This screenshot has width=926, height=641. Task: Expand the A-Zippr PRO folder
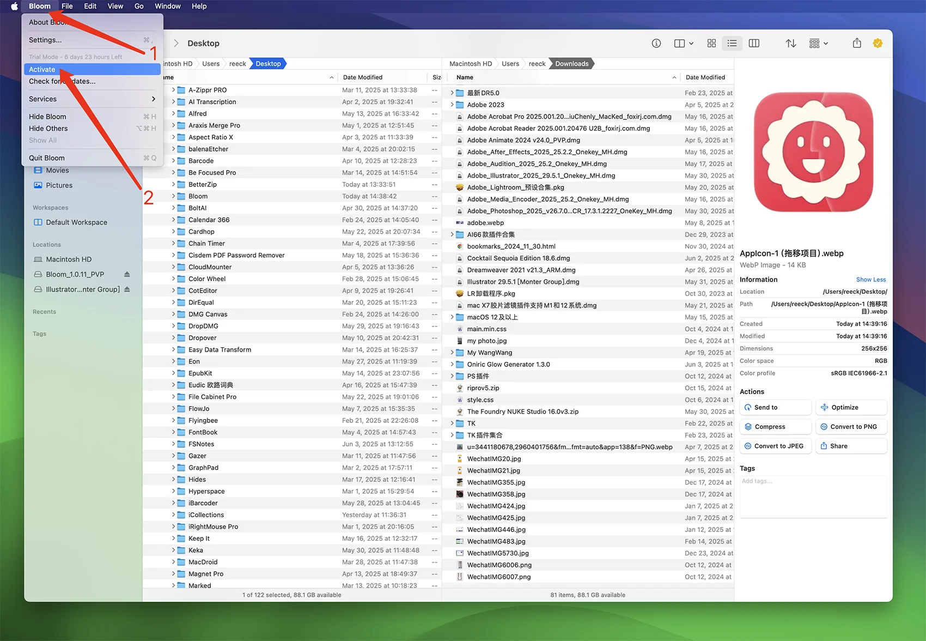point(174,90)
